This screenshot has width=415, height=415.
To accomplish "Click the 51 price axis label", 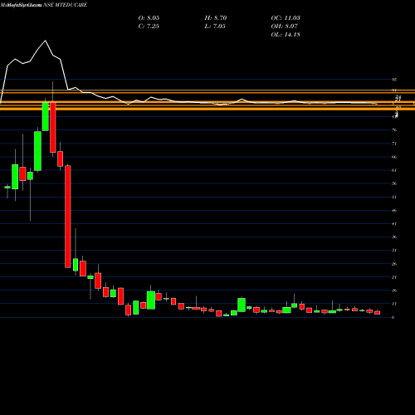I will point(394,197).
